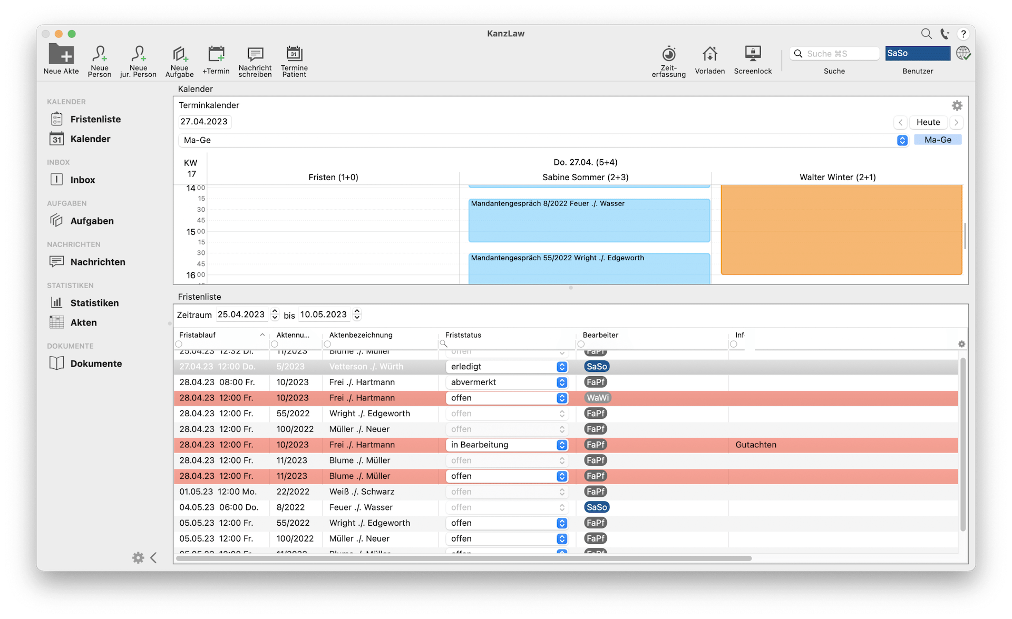Toggle Fristablauf column filter circle

[x=179, y=344]
